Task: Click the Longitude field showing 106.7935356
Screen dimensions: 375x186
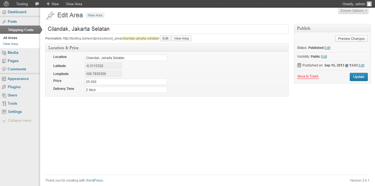Action: click(103, 74)
